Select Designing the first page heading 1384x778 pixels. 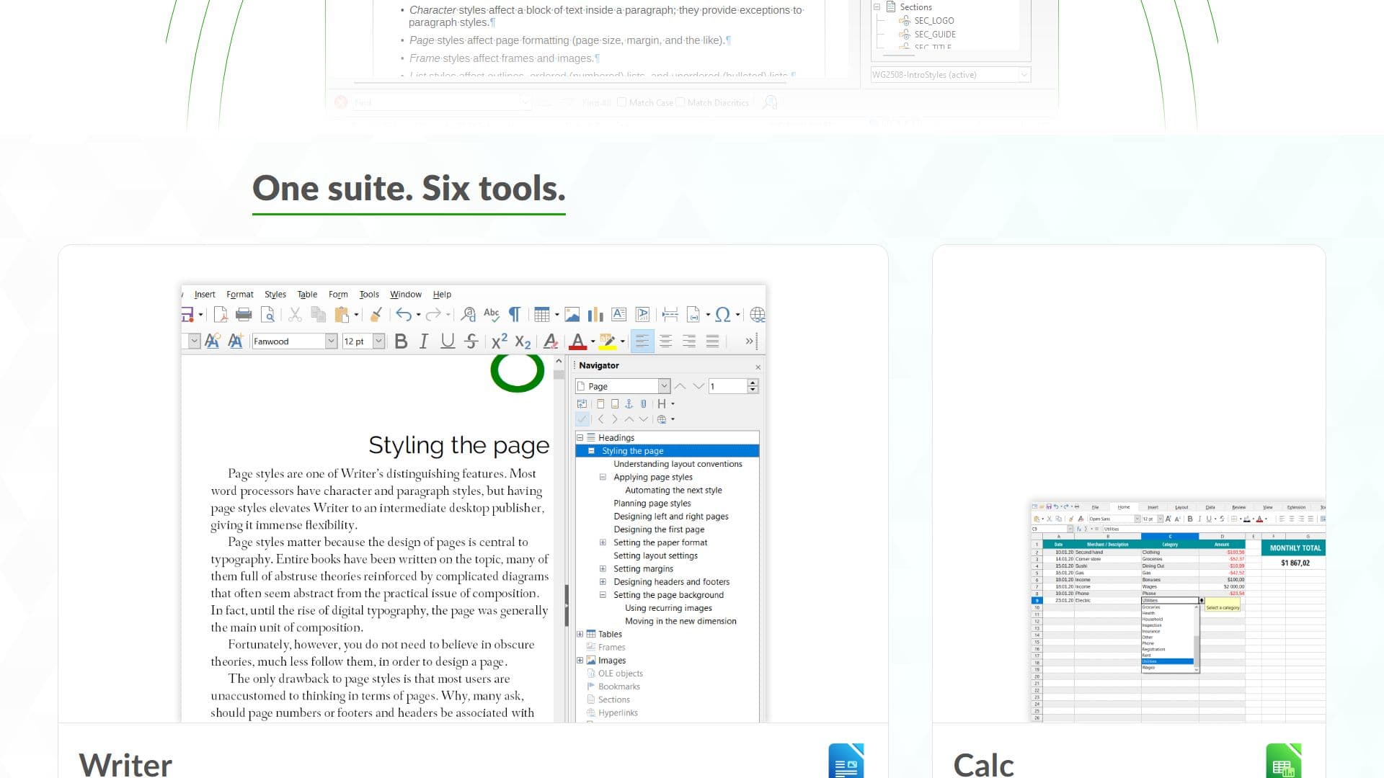[x=659, y=529]
